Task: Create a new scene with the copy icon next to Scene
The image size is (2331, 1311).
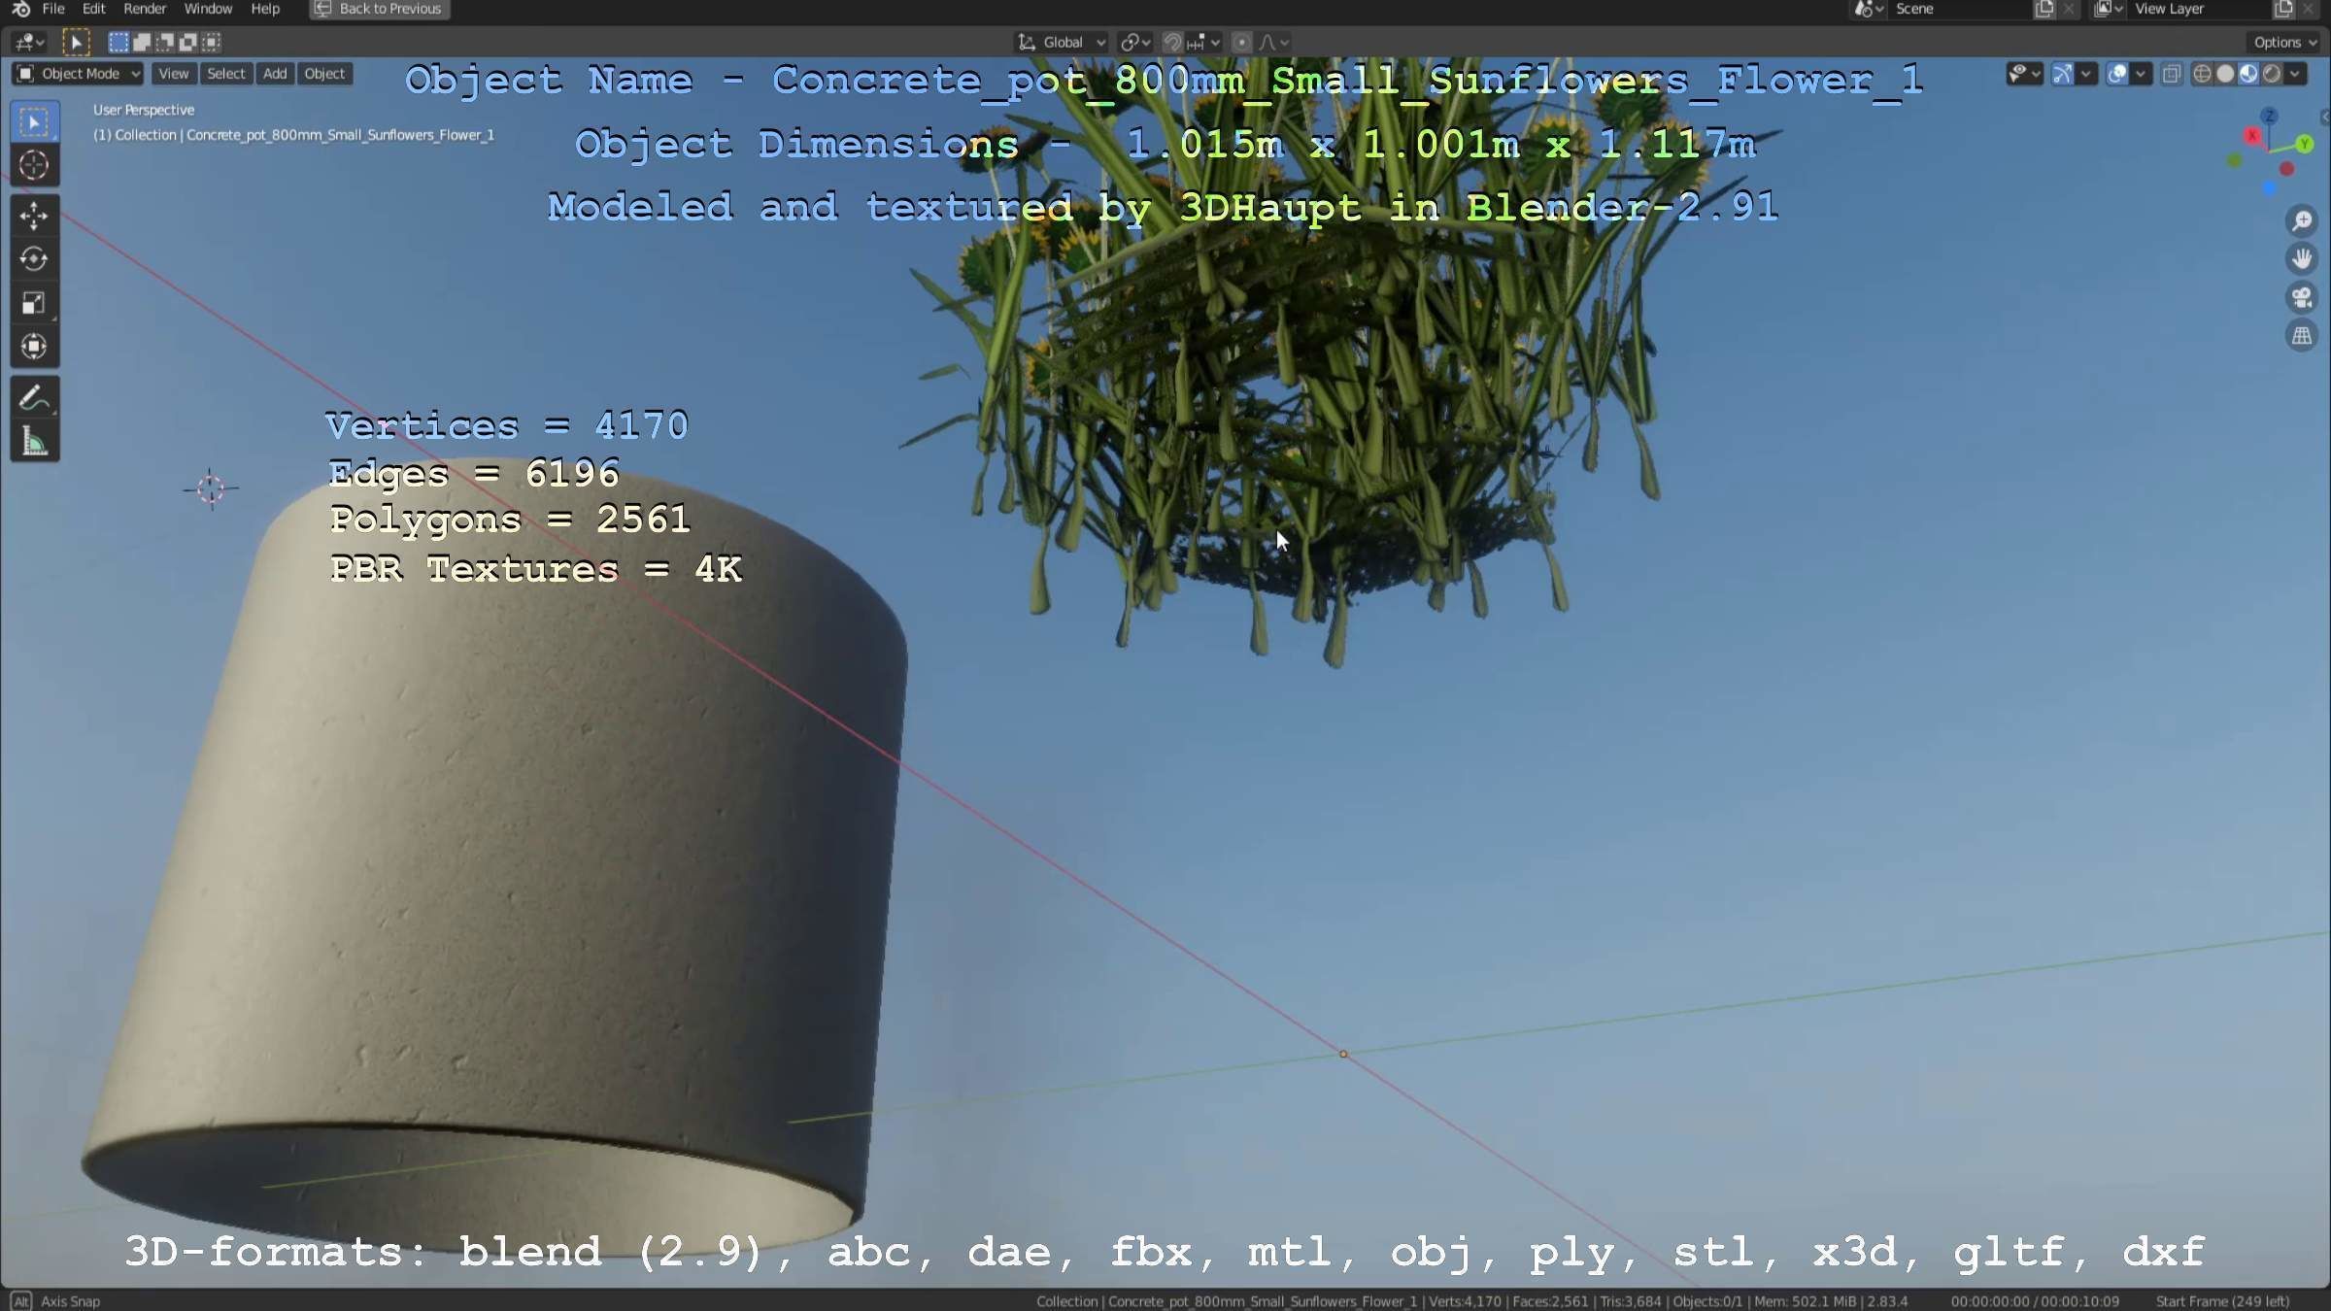Action: click(x=2044, y=9)
